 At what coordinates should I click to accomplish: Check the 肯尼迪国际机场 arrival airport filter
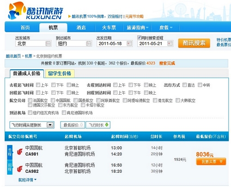coord(64,113)
